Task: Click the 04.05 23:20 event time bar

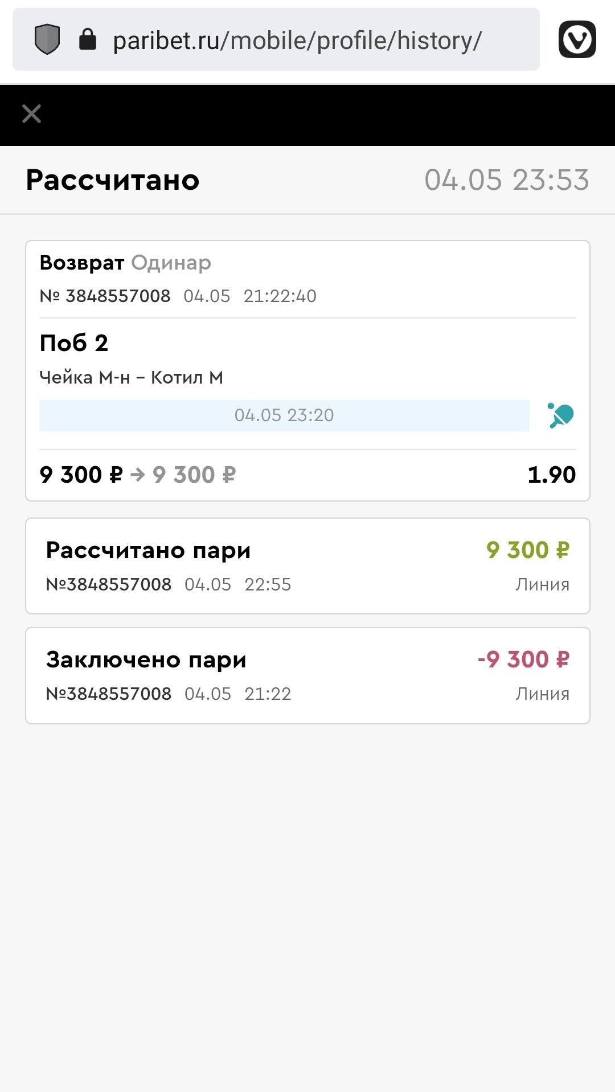Action: click(x=284, y=415)
